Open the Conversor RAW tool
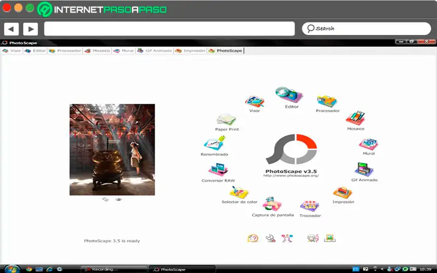 click(x=218, y=170)
